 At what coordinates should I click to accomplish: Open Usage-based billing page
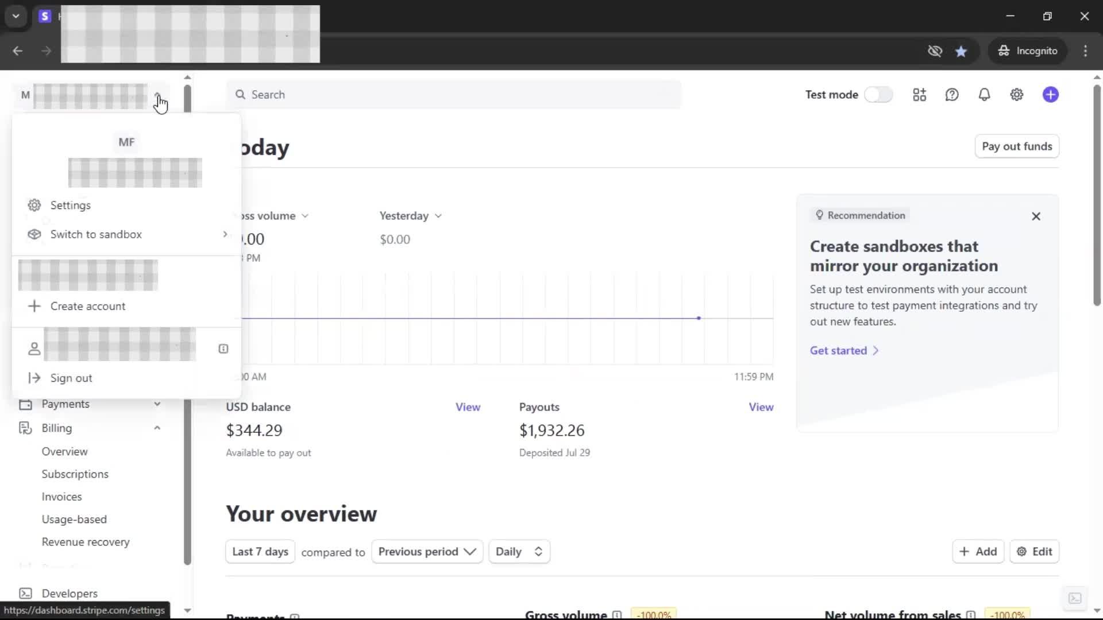74,520
